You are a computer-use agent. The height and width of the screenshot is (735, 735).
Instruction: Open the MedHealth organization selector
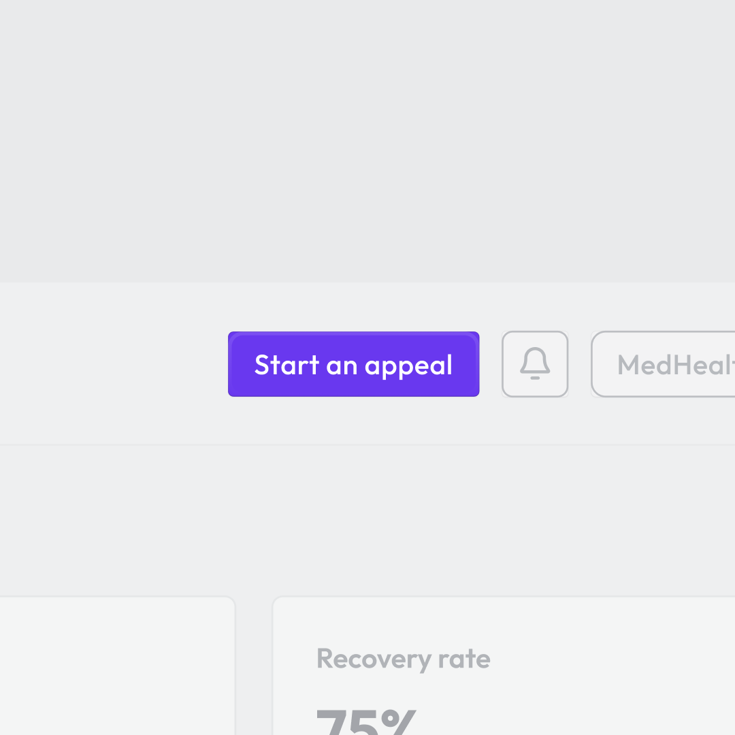pos(663,363)
